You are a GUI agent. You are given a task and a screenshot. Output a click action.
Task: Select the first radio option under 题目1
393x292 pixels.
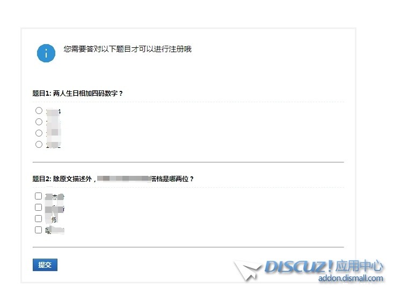39,110
